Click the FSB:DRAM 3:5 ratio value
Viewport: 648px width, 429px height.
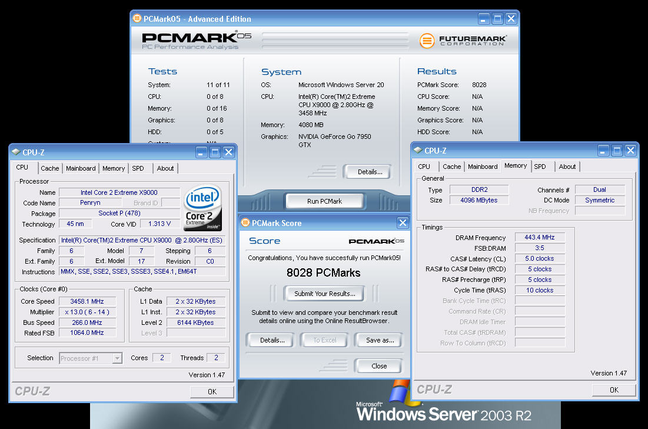tap(540, 248)
